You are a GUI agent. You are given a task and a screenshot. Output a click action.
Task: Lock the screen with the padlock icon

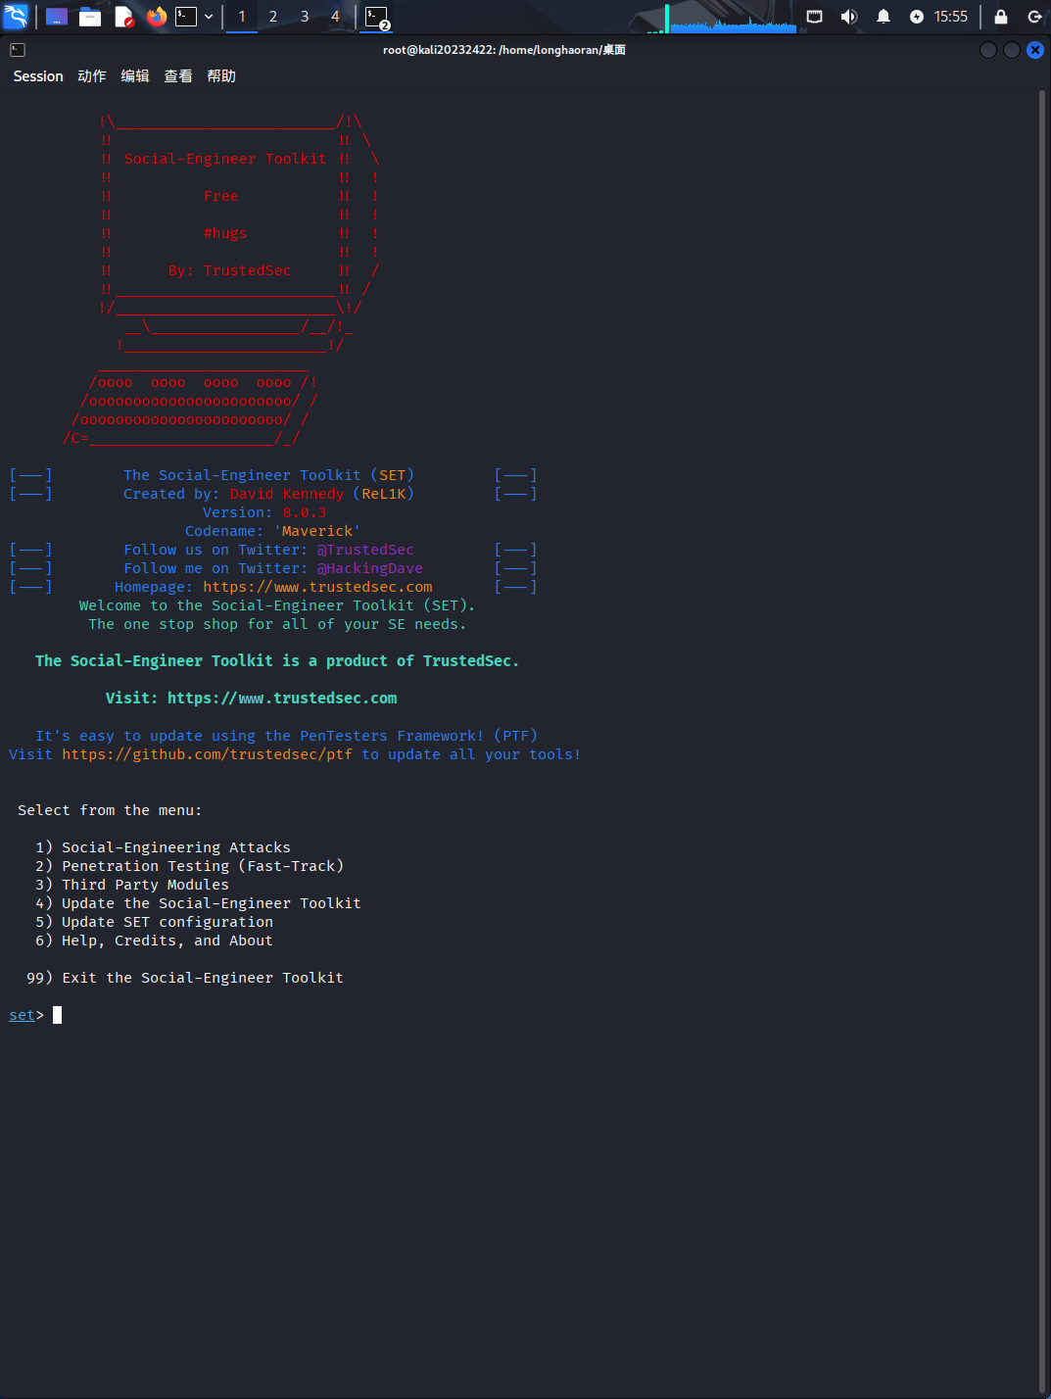pyautogui.click(x=1001, y=17)
